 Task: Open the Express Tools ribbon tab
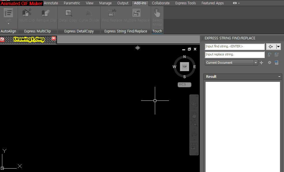(x=185, y=3)
